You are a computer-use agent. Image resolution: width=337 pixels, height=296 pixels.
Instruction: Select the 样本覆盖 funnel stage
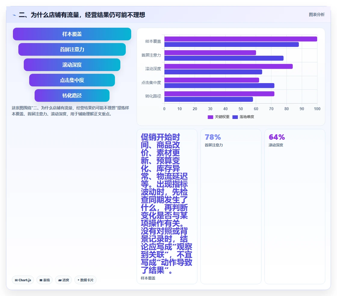pyautogui.click(x=72, y=34)
